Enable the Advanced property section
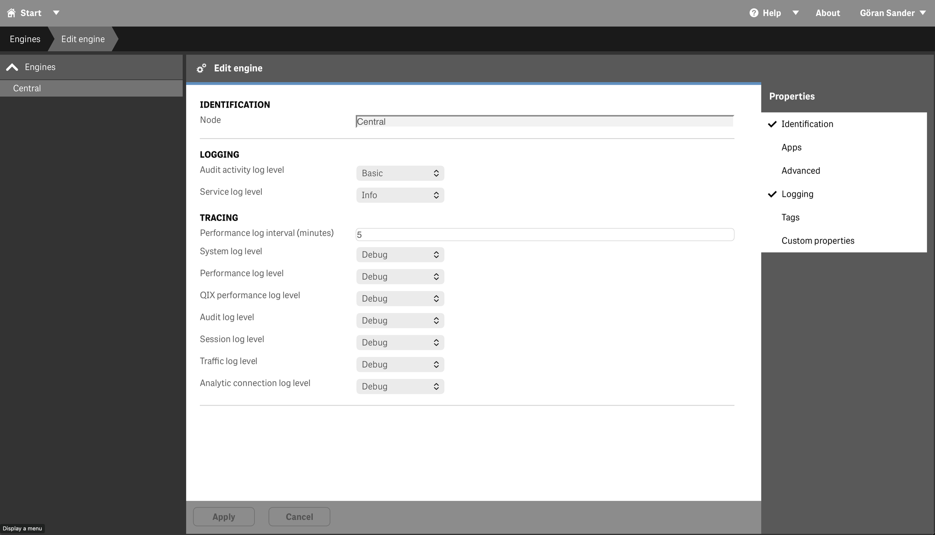This screenshot has width=935, height=535. pos(800,171)
